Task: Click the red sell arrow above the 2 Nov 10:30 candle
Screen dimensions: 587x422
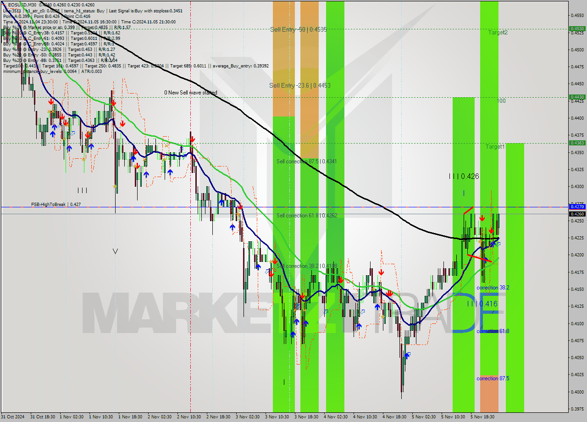Action: pos(192,139)
